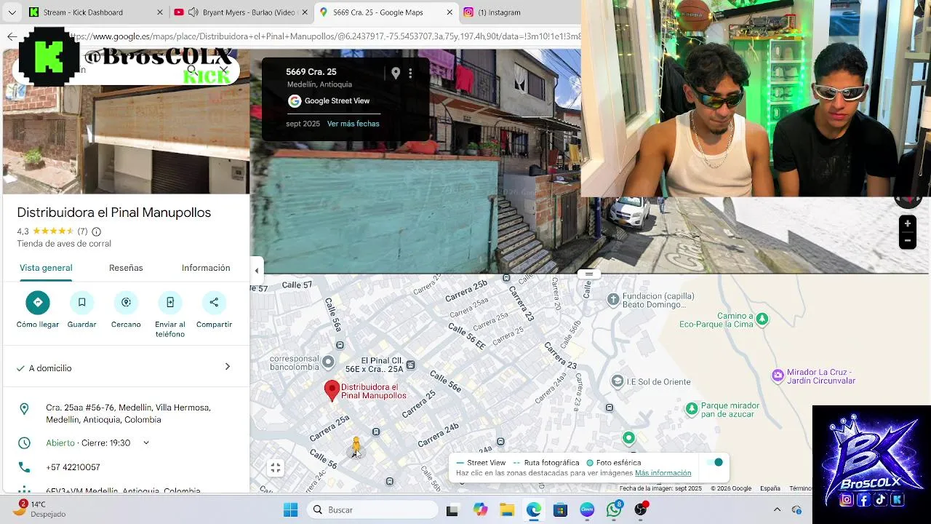Toggle the Street View layer switch in the legend
This screenshot has height=524, width=931.
click(715, 462)
